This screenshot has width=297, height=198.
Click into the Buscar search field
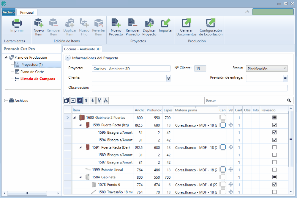(x=246, y=100)
